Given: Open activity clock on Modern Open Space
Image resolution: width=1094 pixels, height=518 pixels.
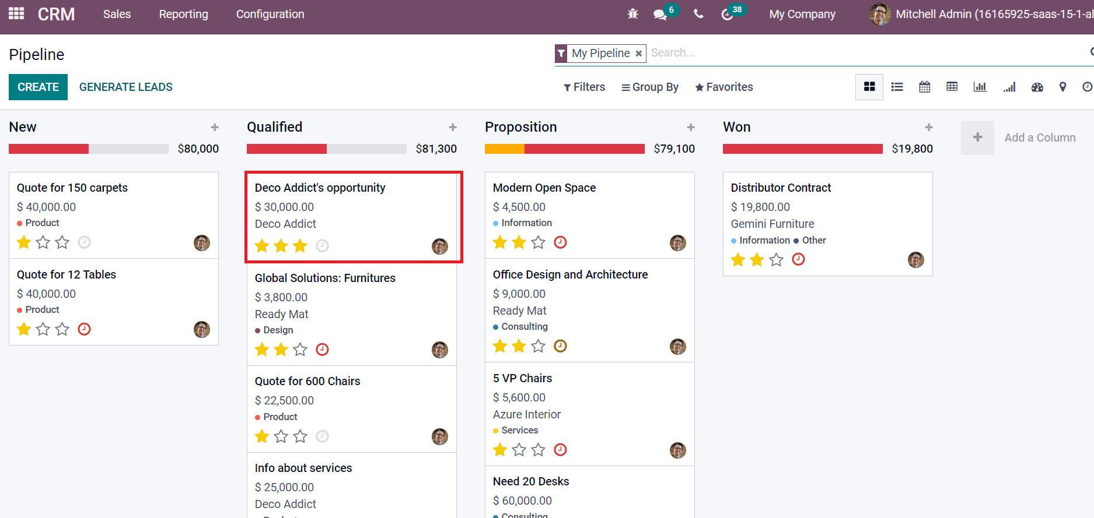Looking at the screenshot, I should (560, 242).
